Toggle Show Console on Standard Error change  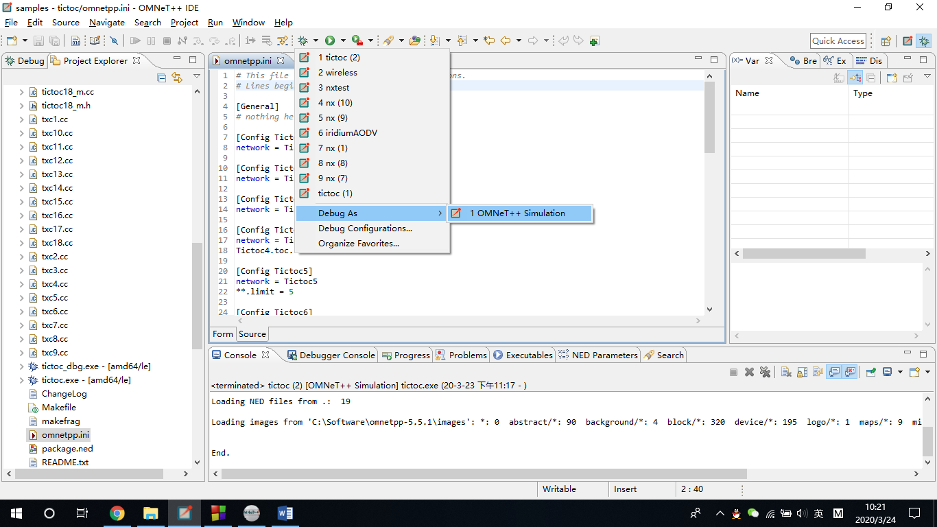(x=851, y=372)
